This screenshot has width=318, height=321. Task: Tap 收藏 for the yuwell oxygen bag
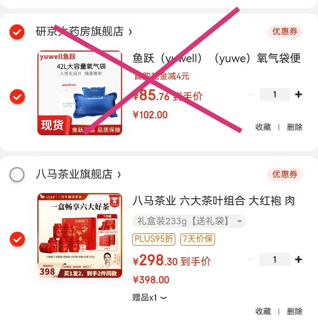pyautogui.click(x=263, y=127)
